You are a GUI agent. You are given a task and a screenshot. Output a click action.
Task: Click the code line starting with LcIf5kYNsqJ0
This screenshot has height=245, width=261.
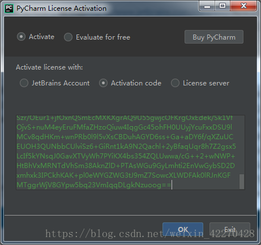tap(126, 156)
